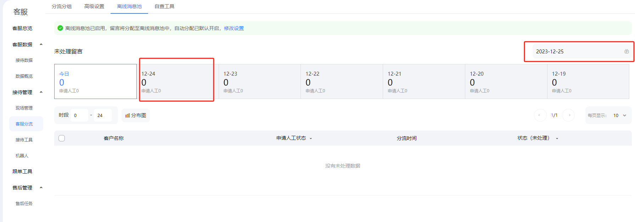Collapse the 售后管理 sidebar section
Screen dimensions: 635x222
pos(41,188)
